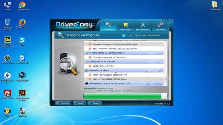Viewport: 223px width, 125px height.
Task: Open the Herramientas tab
Action: [x=143, y=26]
